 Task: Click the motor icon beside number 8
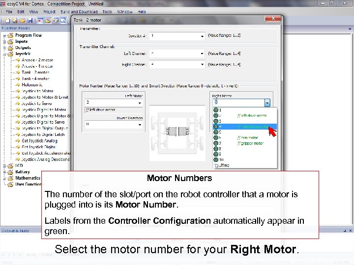click(x=216, y=149)
